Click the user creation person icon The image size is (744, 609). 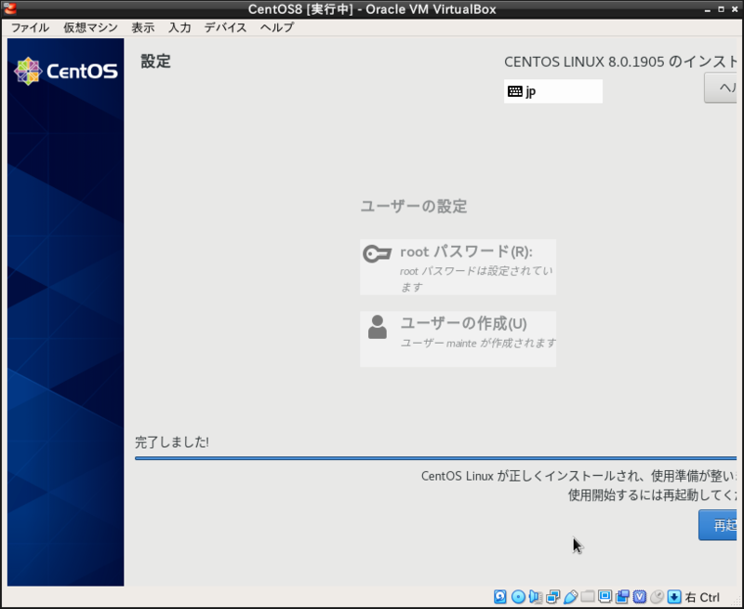[378, 327]
